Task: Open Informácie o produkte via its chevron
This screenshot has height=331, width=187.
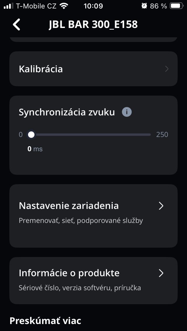Action: pyautogui.click(x=161, y=273)
